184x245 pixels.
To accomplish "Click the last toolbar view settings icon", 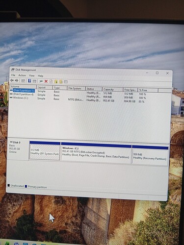I will click(66, 82).
